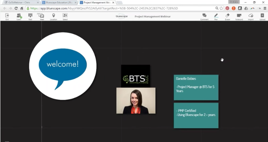
Task: Click the Location pin icon
Action: pyautogui.click(x=54, y=16)
